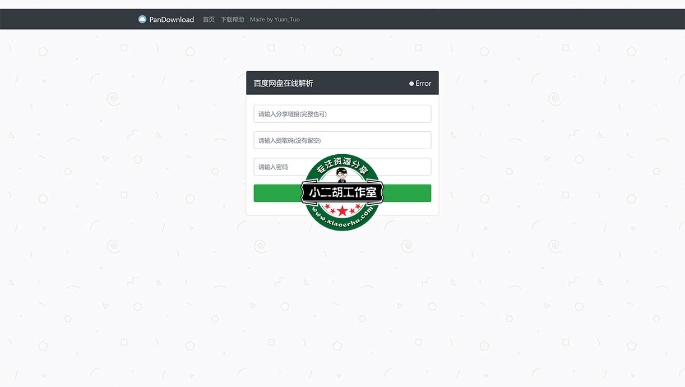The height and width of the screenshot is (387, 685).
Task: Click the large red center star
Action: (x=342, y=211)
